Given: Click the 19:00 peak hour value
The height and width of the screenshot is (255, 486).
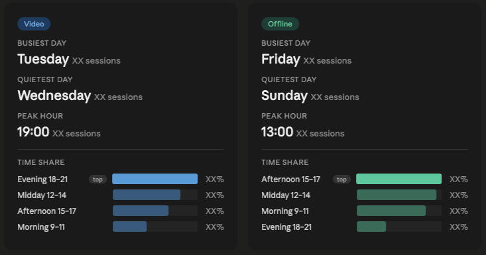Looking at the screenshot, I should pyautogui.click(x=33, y=132).
